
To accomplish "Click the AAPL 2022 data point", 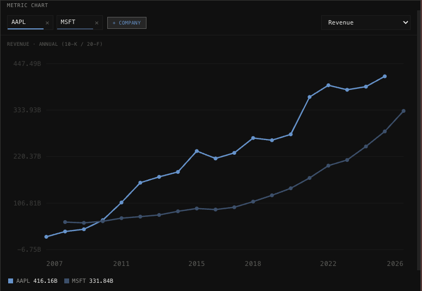I will [x=328, y=85].
